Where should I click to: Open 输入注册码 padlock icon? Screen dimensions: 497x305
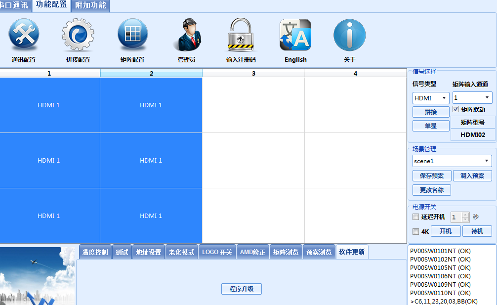pos(241,36)
